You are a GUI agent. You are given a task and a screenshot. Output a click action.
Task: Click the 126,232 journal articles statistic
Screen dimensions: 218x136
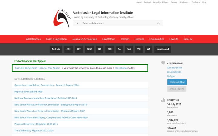(x=171, y=128)
